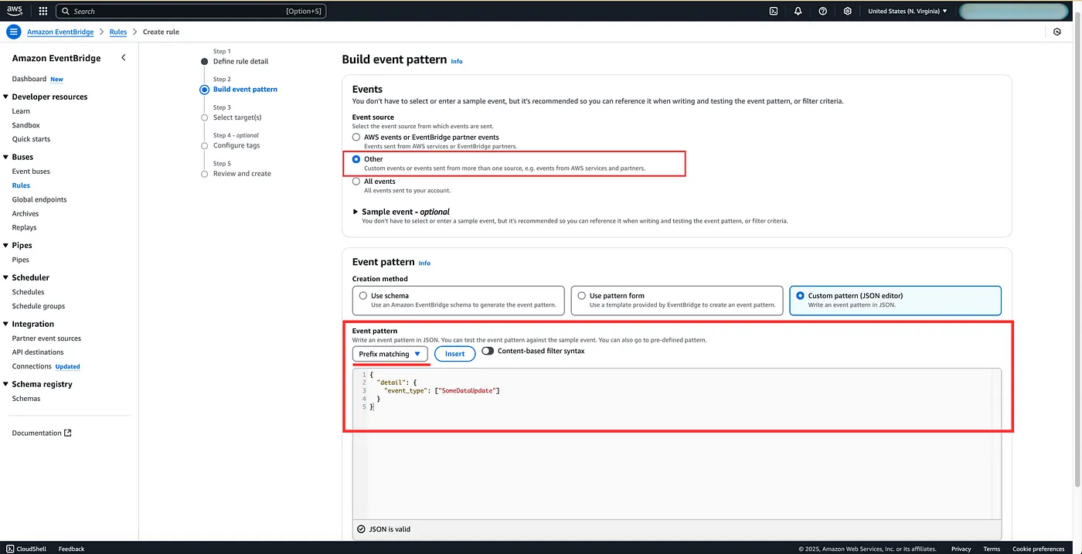
Task: Open Rules breadcrumb link
Action: (118, 32)
